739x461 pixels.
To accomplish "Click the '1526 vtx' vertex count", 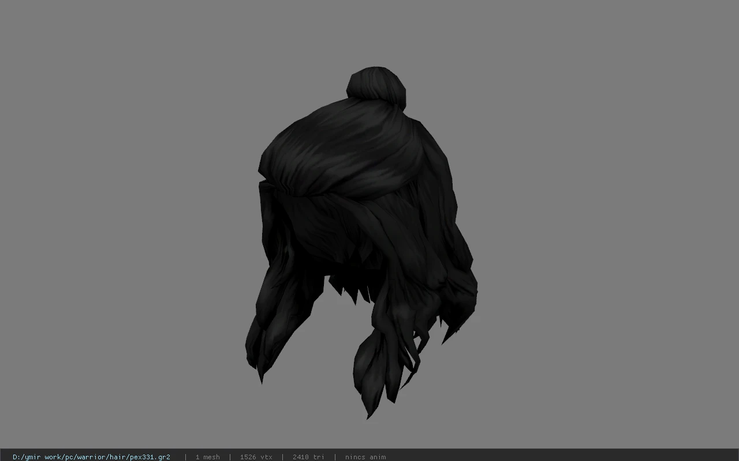I will click(x=256, y=457).
